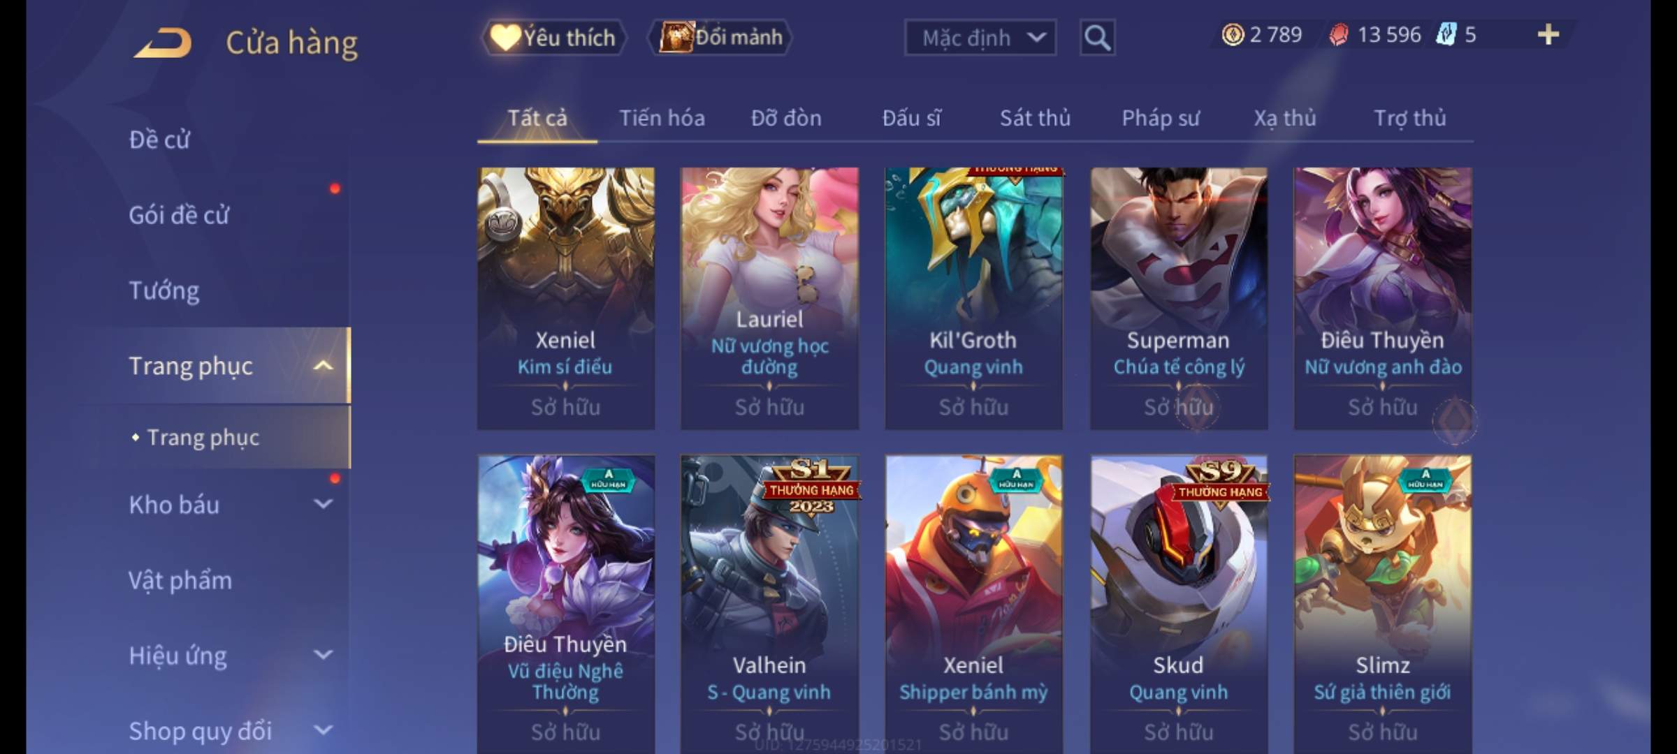Tap the plus icon to add currency
Screen dimensions: 1677x754
pyautogui.click(x=1548, y=34)
